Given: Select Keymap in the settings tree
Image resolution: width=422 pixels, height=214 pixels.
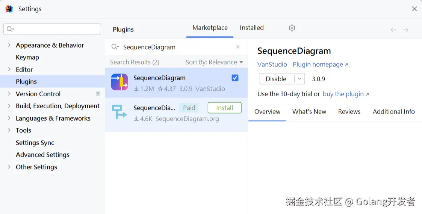Looking at the screenshot, I should (x=27, y=57).
